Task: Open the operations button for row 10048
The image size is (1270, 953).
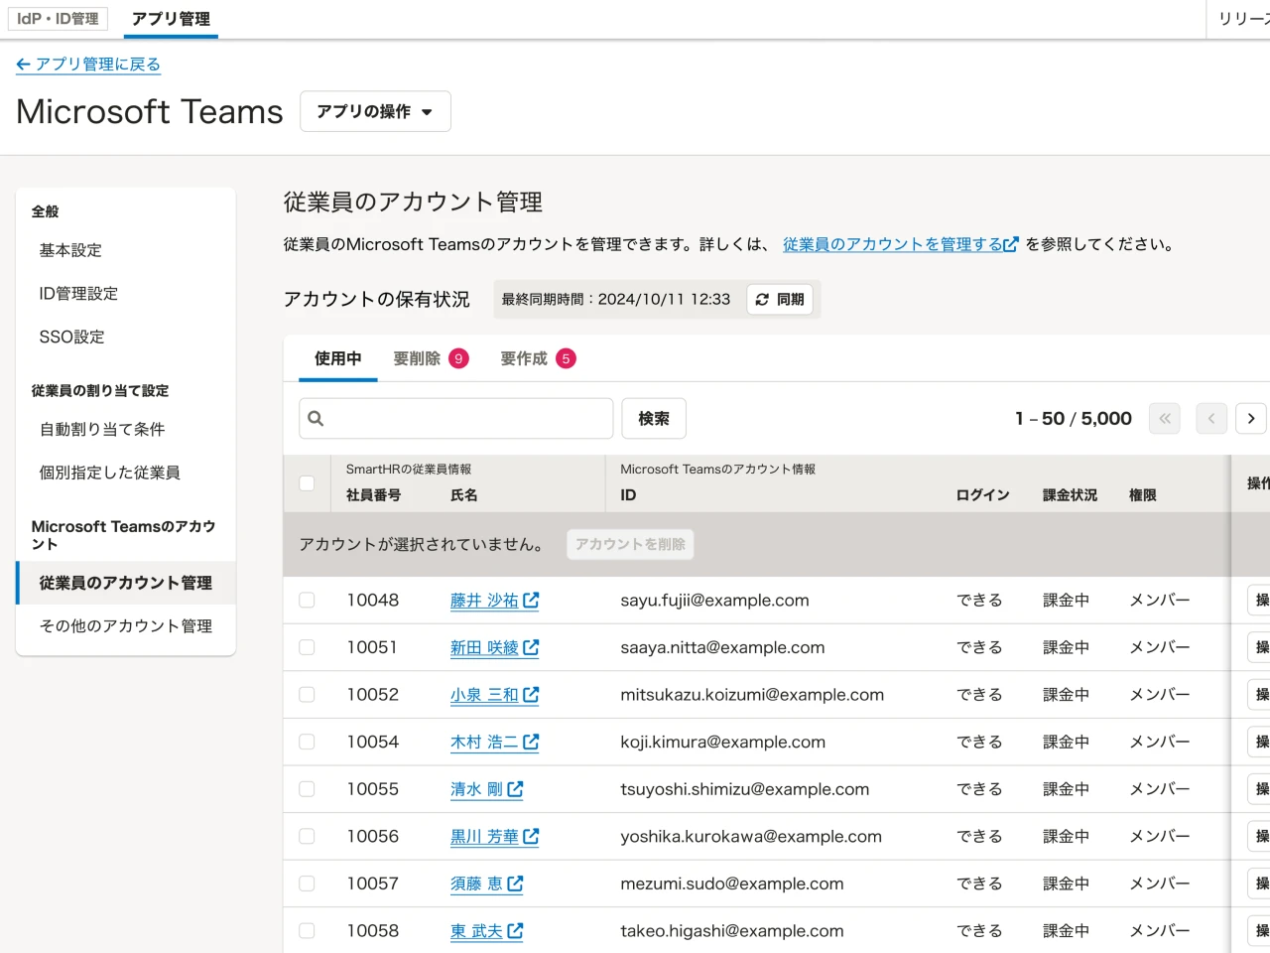Action: (1259, 600)
